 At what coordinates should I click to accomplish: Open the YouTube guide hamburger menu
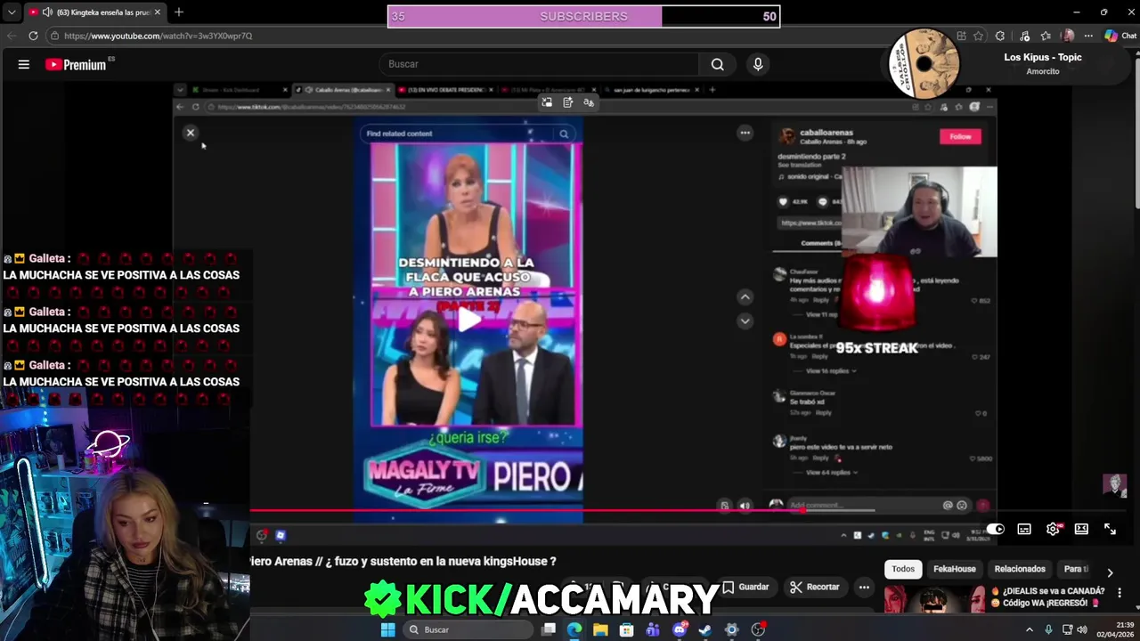click(24, 64)
